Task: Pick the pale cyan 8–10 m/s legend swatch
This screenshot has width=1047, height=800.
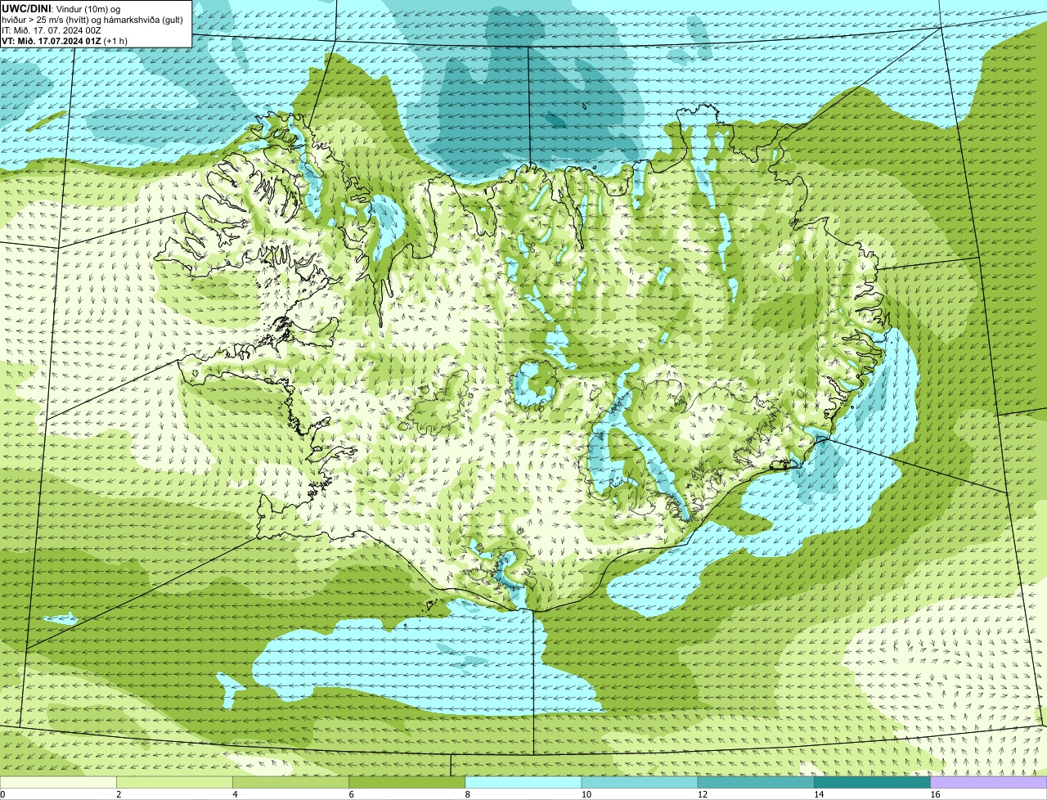Action: 523,782
